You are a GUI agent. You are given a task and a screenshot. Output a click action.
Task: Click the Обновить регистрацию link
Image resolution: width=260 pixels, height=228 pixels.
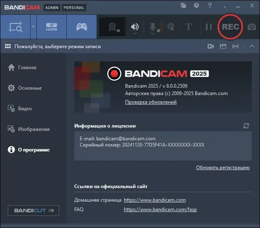(x=223, y=168)
